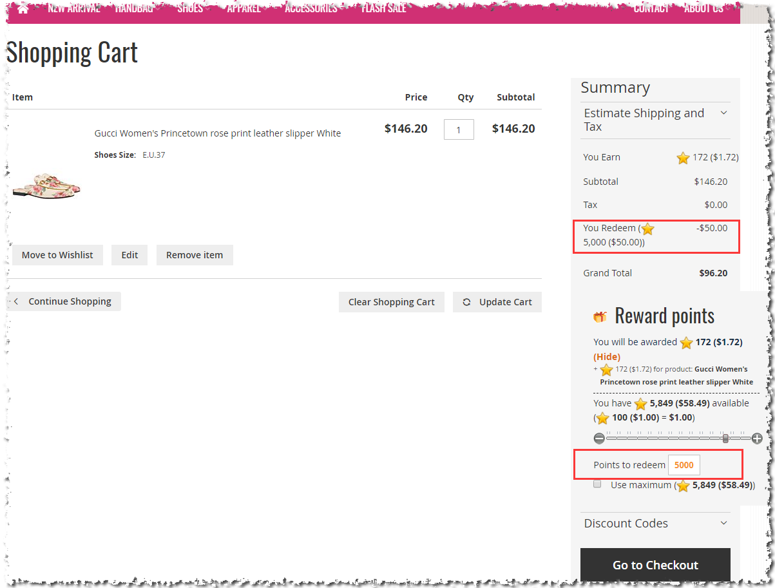Screen dimensions: 775x588
Task: Click the Grand Total value $96.20
Action: pos(713,273)
